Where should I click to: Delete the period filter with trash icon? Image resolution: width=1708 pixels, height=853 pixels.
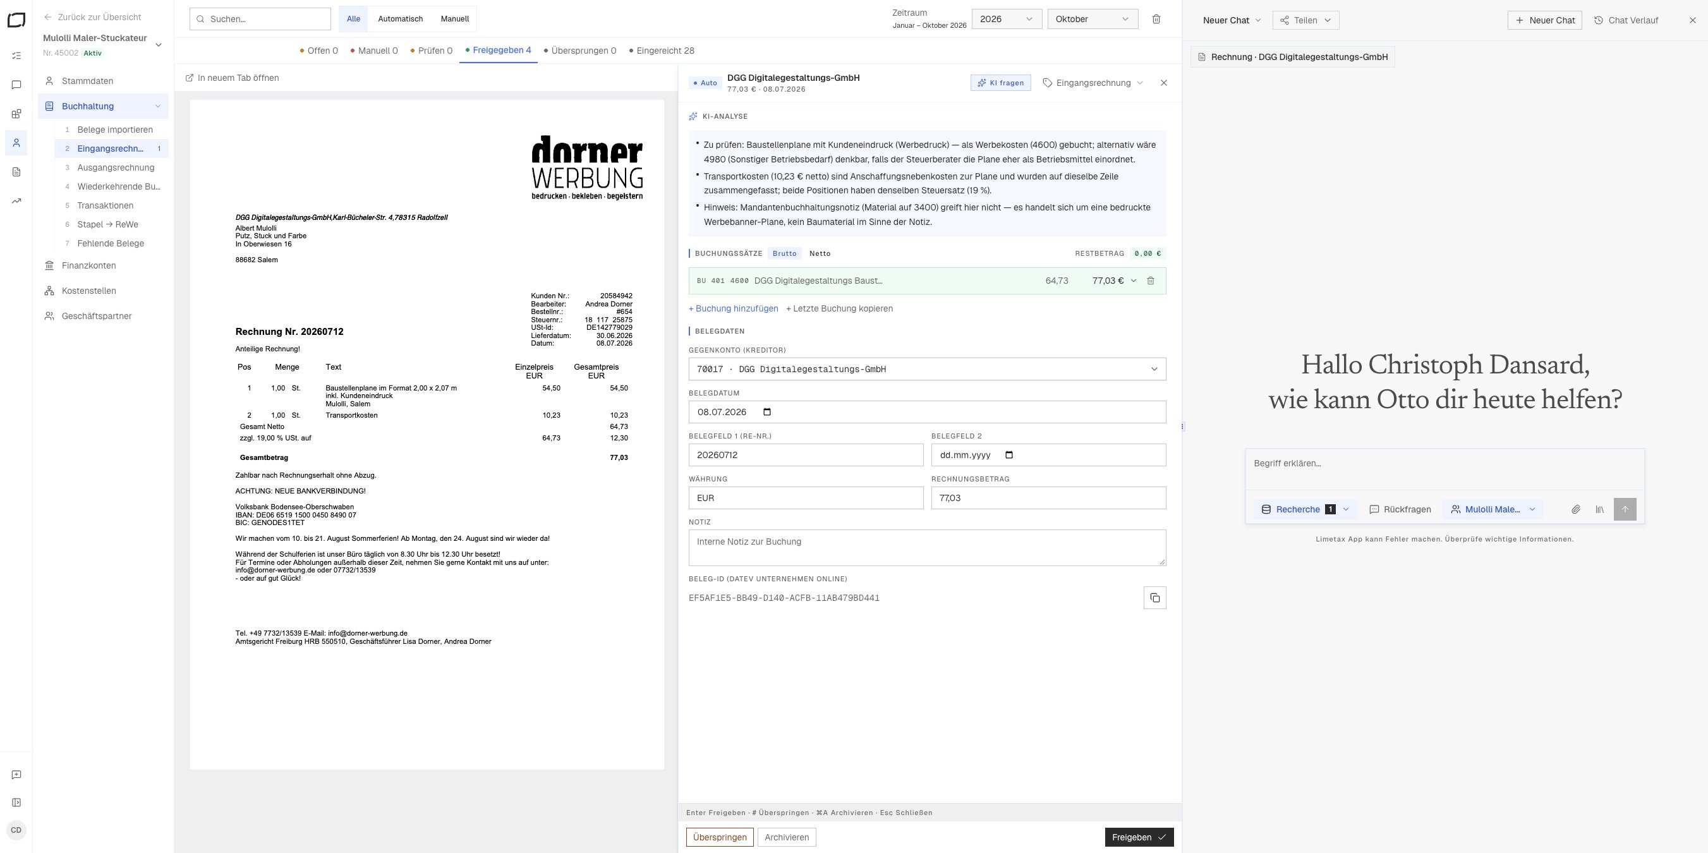click(x=1156, y=19)
